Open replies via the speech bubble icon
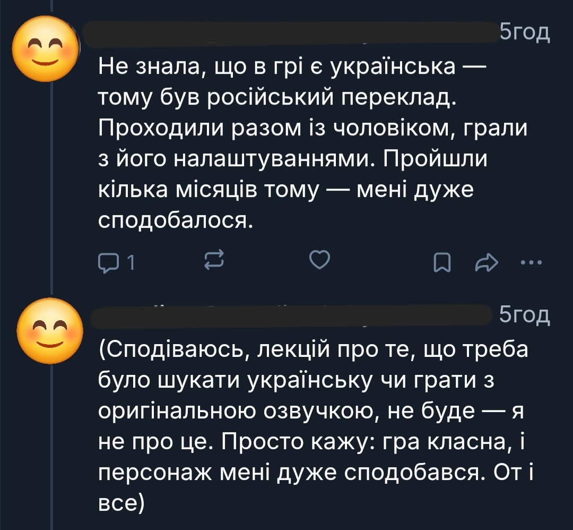This screenshot has width=573, height=530. [109, 261]
